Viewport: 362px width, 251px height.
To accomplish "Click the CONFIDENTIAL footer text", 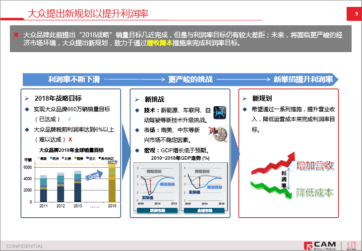I will click(x=25, y=246).
